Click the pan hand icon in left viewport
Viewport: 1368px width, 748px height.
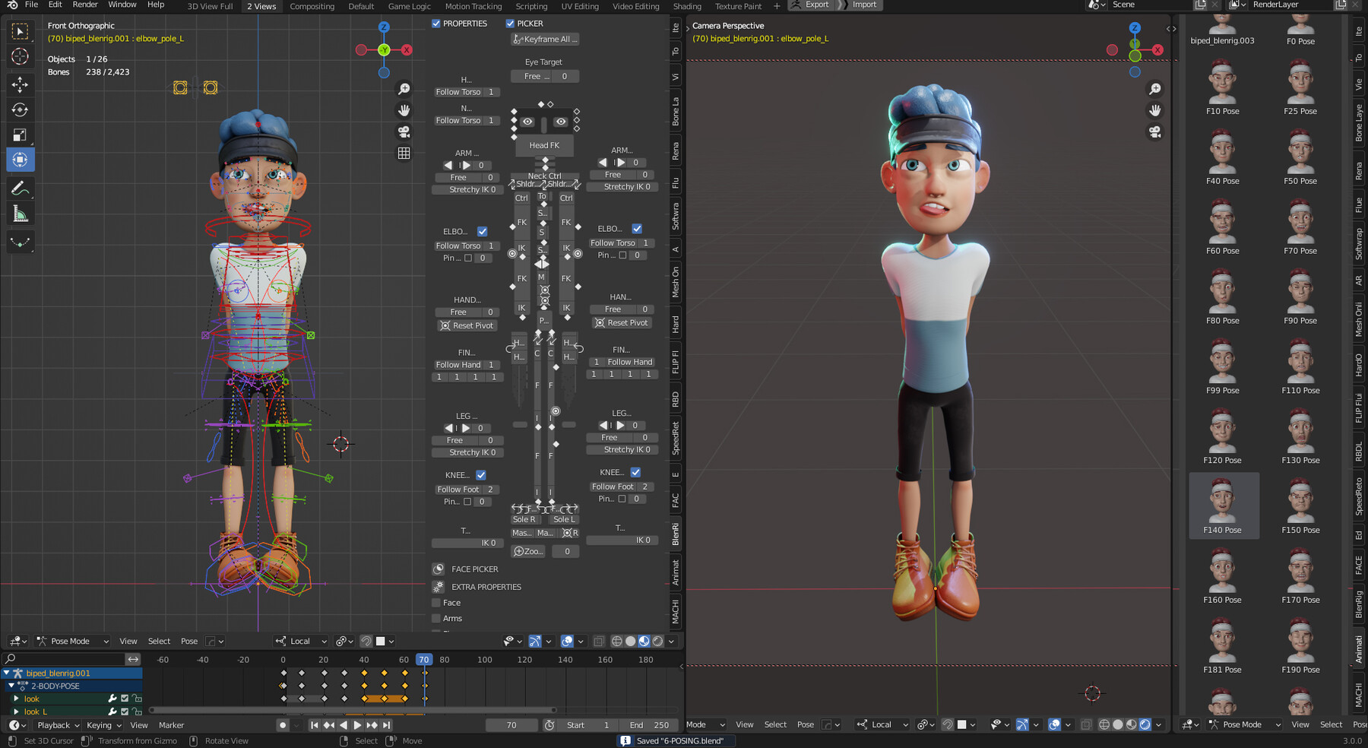(404, 110)
